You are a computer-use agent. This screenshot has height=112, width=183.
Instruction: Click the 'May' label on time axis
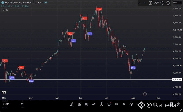[57, 98]
